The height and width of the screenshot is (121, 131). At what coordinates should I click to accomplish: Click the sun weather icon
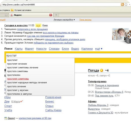(x=102, y=70)
